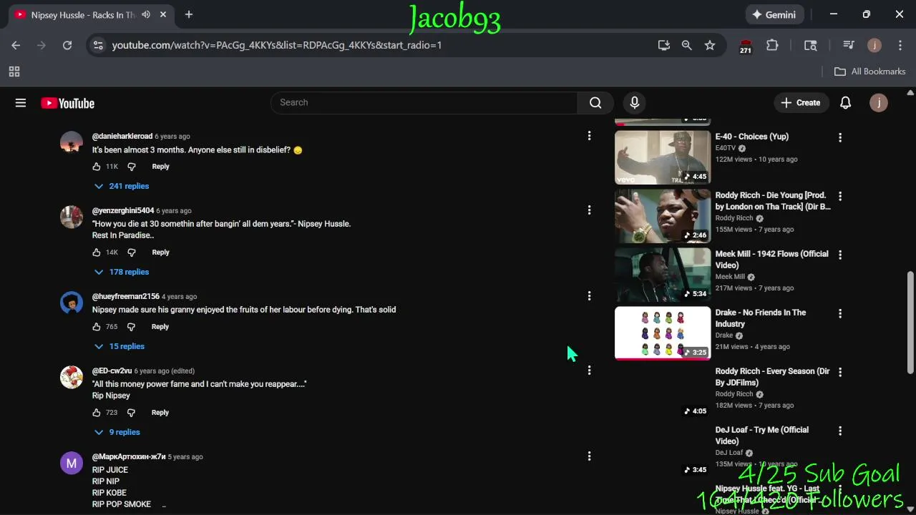916x515 pixels.
Task: Open options for E-40 Choices video
Action: 840,137
